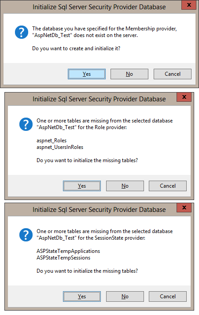199x315 pixels.
Task: Cancel the SessionState provider tables dialog
Action: point(168,296)
